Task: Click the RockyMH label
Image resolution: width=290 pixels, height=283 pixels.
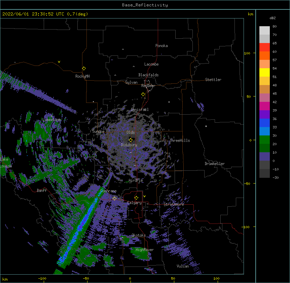Action: click(82, 76)
